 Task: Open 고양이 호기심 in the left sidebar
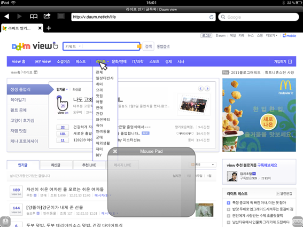pos(22,121)
